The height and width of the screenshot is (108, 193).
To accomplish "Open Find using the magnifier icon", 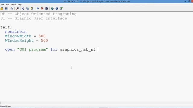I will pos(17,8).
